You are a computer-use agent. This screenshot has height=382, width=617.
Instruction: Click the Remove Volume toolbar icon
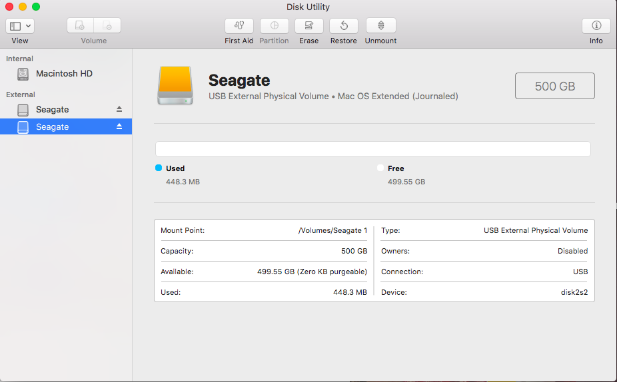coord(107,25)
